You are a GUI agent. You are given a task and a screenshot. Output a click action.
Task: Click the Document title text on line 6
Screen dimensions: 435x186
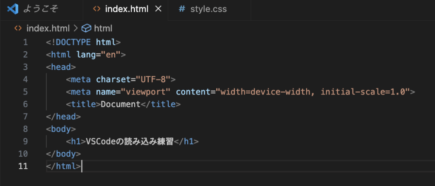[121, 104]
